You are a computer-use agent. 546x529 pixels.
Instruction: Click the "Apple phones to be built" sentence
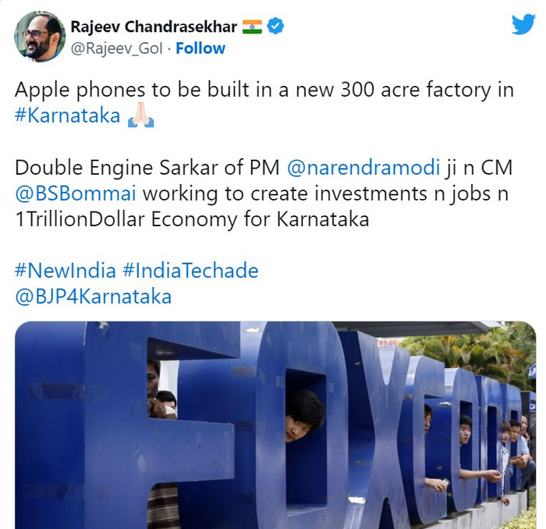coord(264,90)
